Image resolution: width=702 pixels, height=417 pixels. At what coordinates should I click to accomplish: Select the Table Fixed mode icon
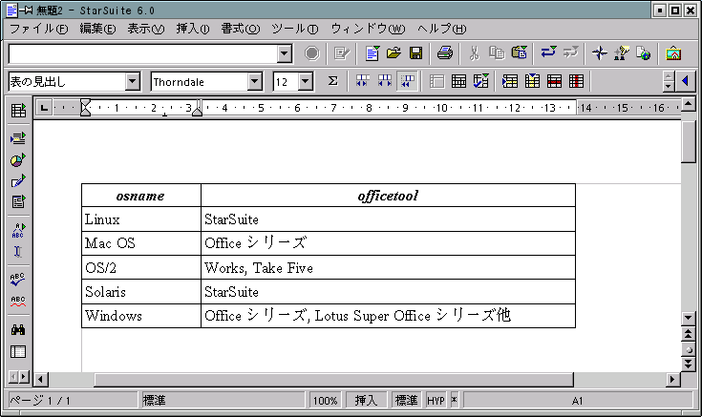coord(363,81)
